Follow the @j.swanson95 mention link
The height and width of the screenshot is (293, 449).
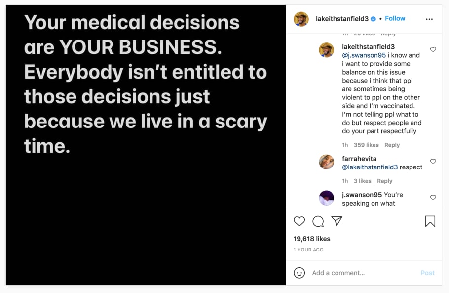364,55
